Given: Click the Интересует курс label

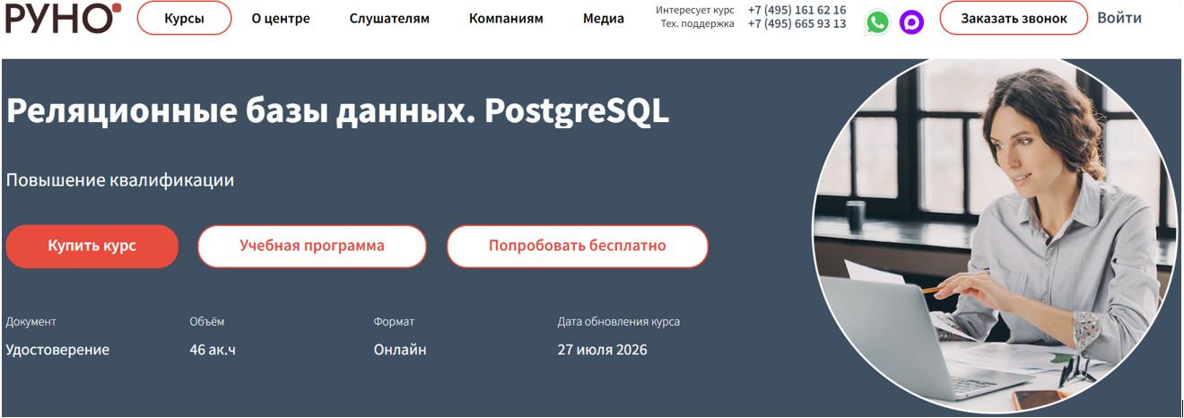Looking at the screenshot, I should 695,10.
